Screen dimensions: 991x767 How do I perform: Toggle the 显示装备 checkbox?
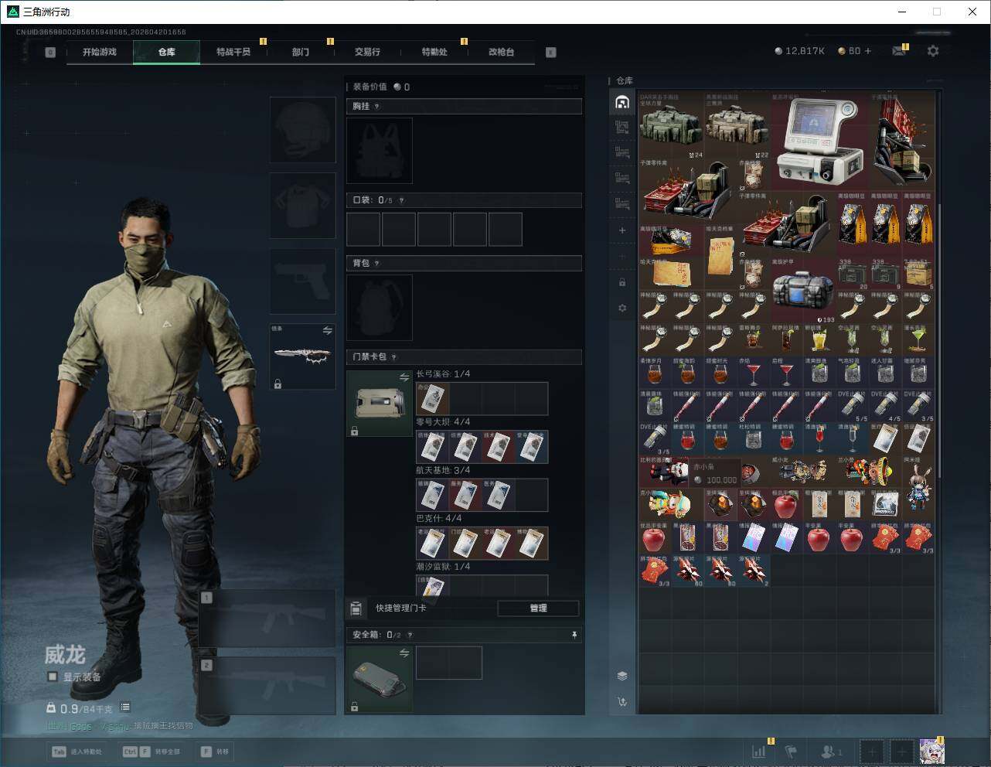click(53, 677)
